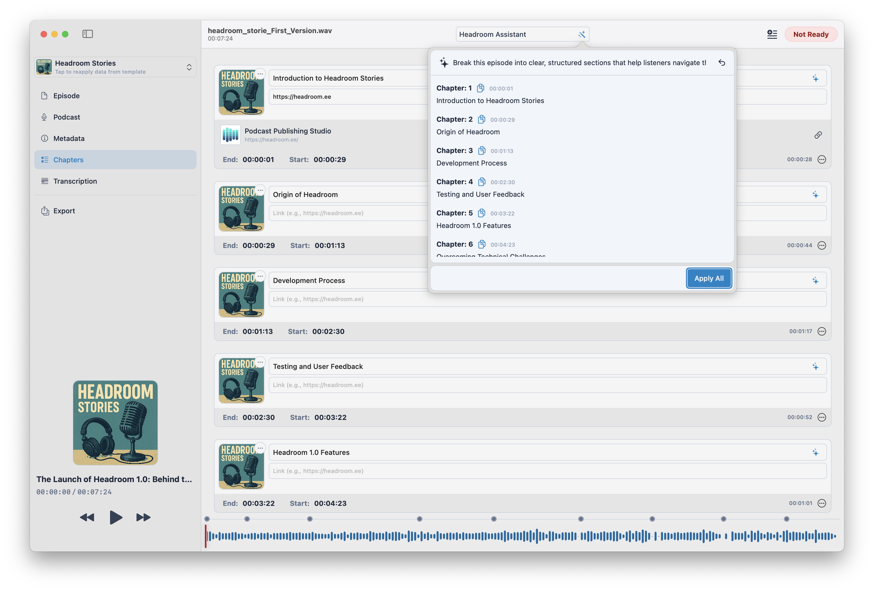Image resolution: width=874 pixels, height=591 pixels.
Task: Open the ellipsis menu on Origin of Headroom artwork
Action: point(260,191)
